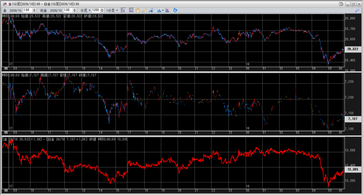Click the 金 multiplier stepper arrows
The width and height of the screenshot is (363, 195).
coord(34,10)
